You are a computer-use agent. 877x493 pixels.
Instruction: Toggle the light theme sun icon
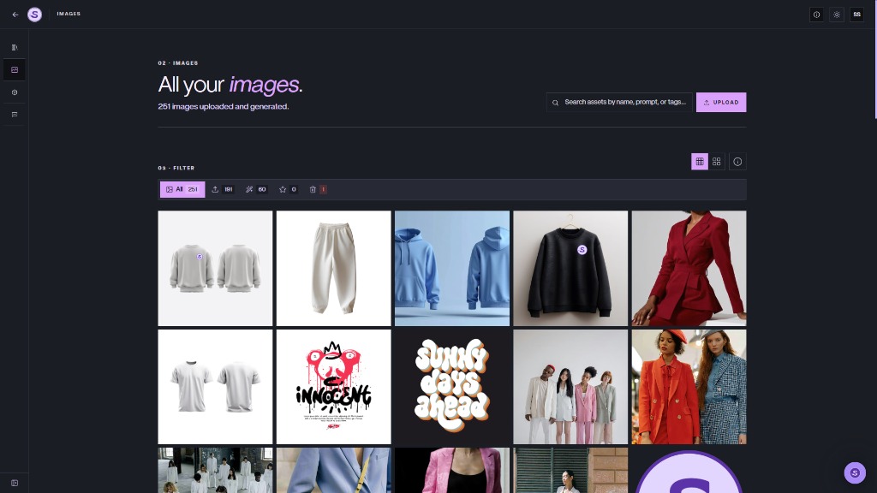(837, 15)
